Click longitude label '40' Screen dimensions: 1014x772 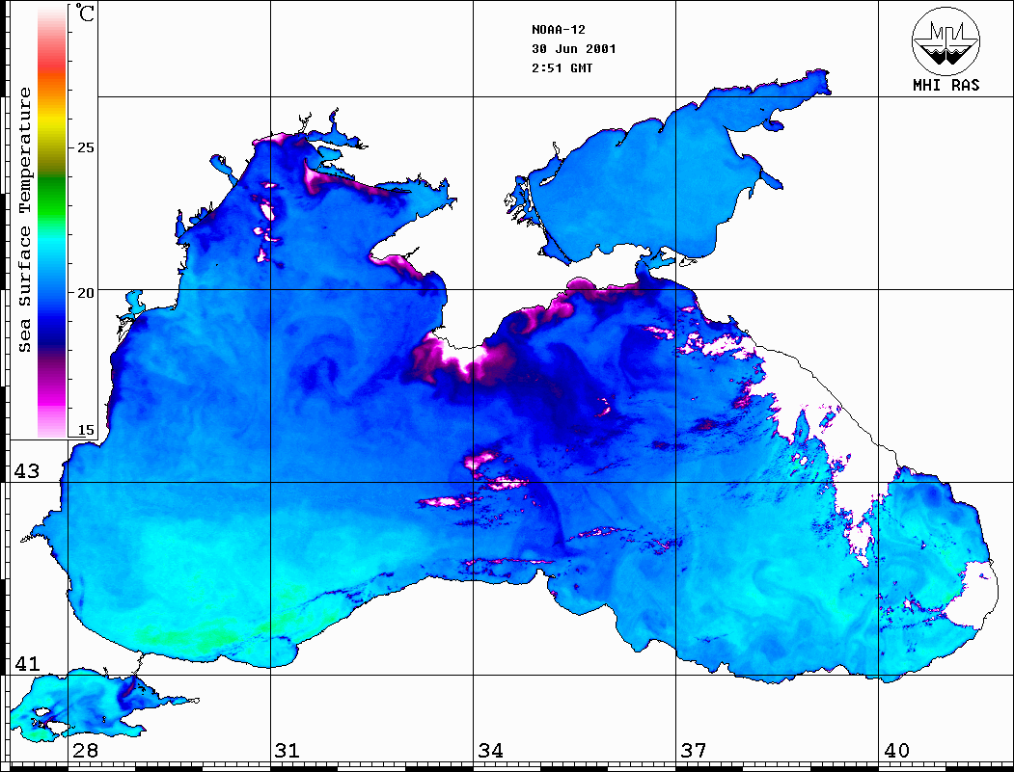(x=896, y=751)
